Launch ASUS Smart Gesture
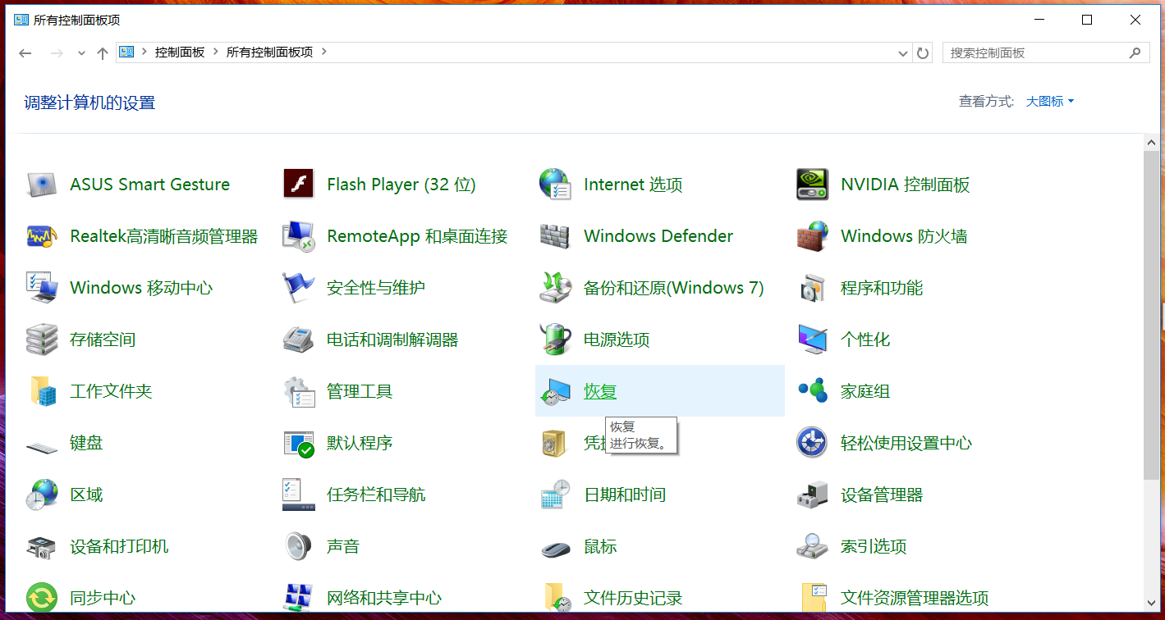Viewport: 1165px width, 620px height. [x=149, y=184]
